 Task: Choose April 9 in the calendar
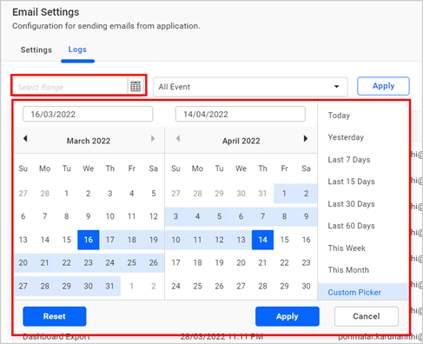point(306,216)
